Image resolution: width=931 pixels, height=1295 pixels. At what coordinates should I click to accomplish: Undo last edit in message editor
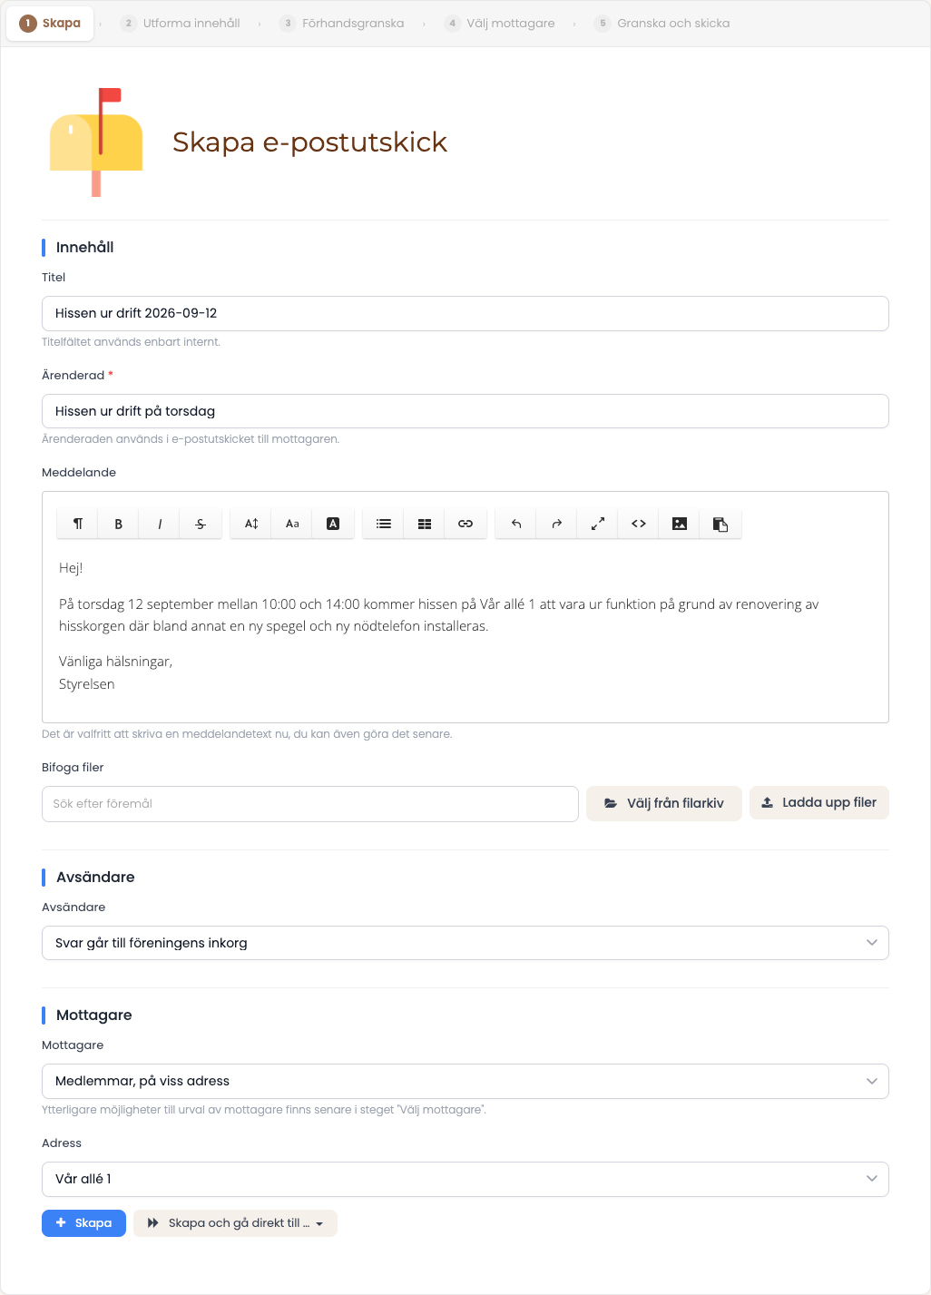click(x=516, y=524)
